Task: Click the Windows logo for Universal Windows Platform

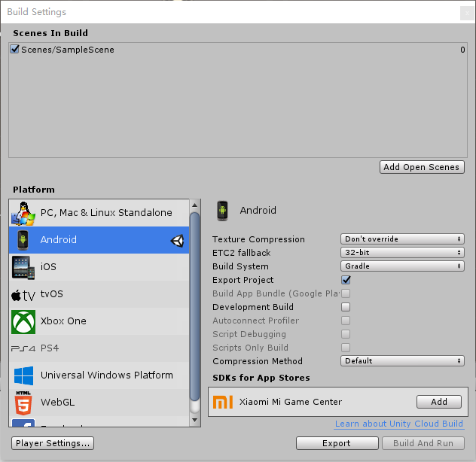Action: click(x=23, y=375)
